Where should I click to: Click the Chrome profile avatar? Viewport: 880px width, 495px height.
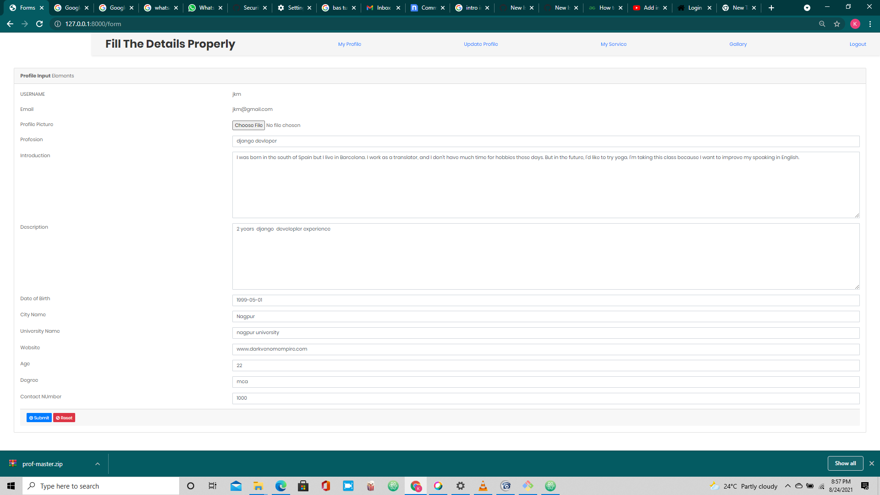point(855,24)
